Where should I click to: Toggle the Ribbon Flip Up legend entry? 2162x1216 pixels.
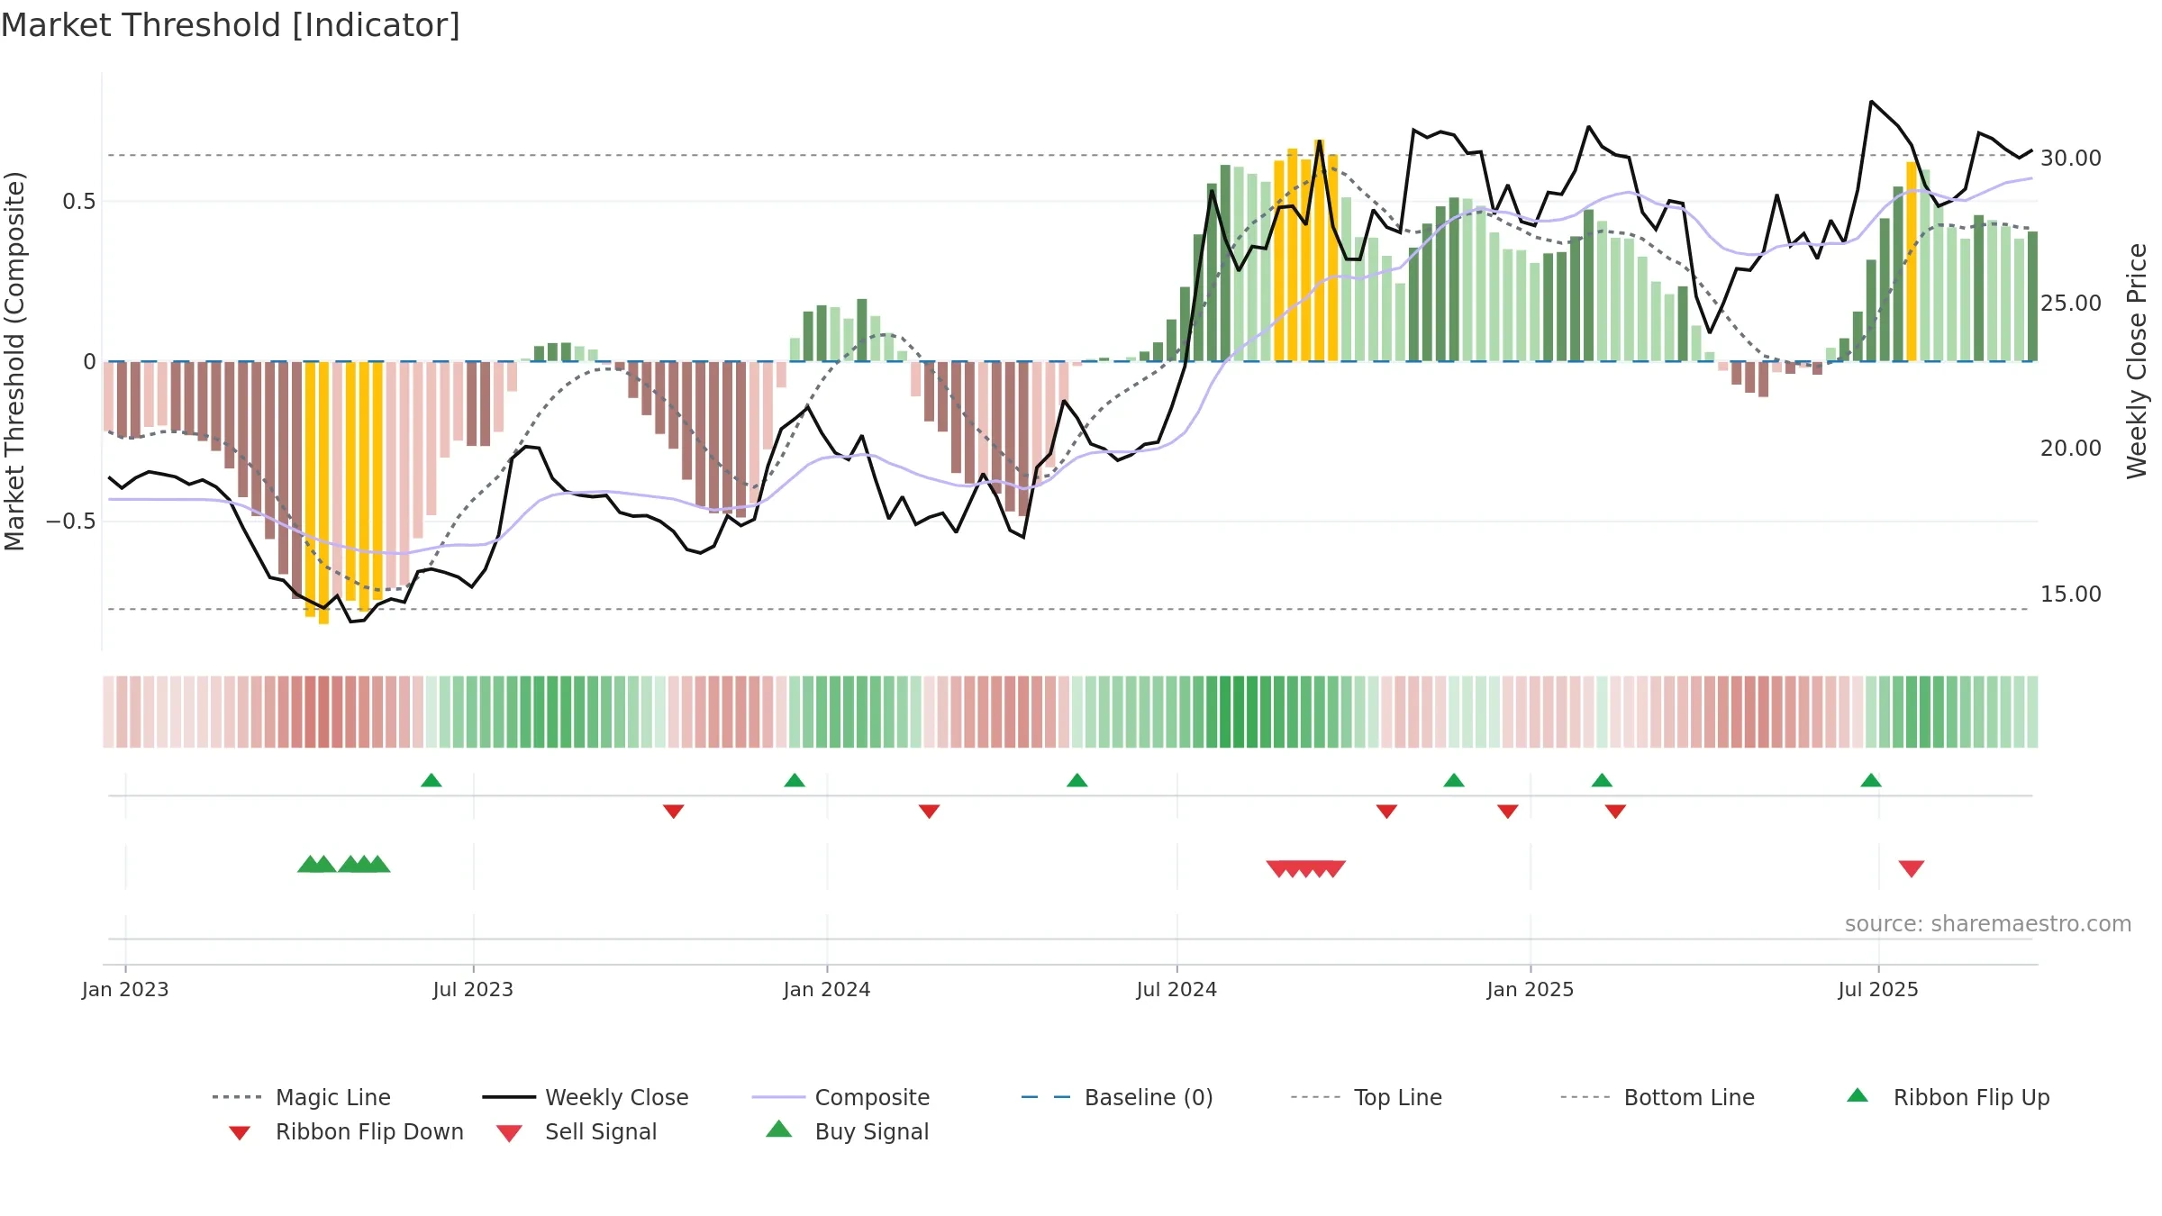click(x=1949, y=1097)
